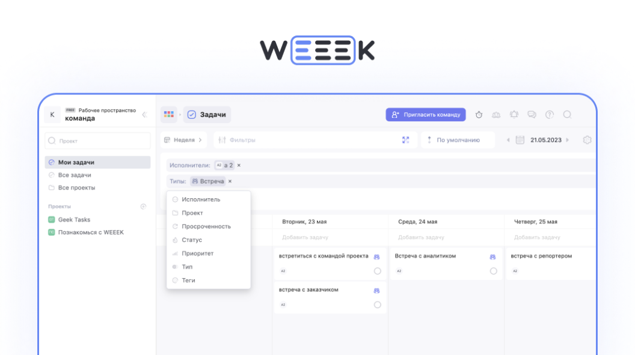The image size is (635, 355).
Task: Complete 'встретиться с командой проекта' task circle
Action: pyautogui.click(x=378, y=271)
